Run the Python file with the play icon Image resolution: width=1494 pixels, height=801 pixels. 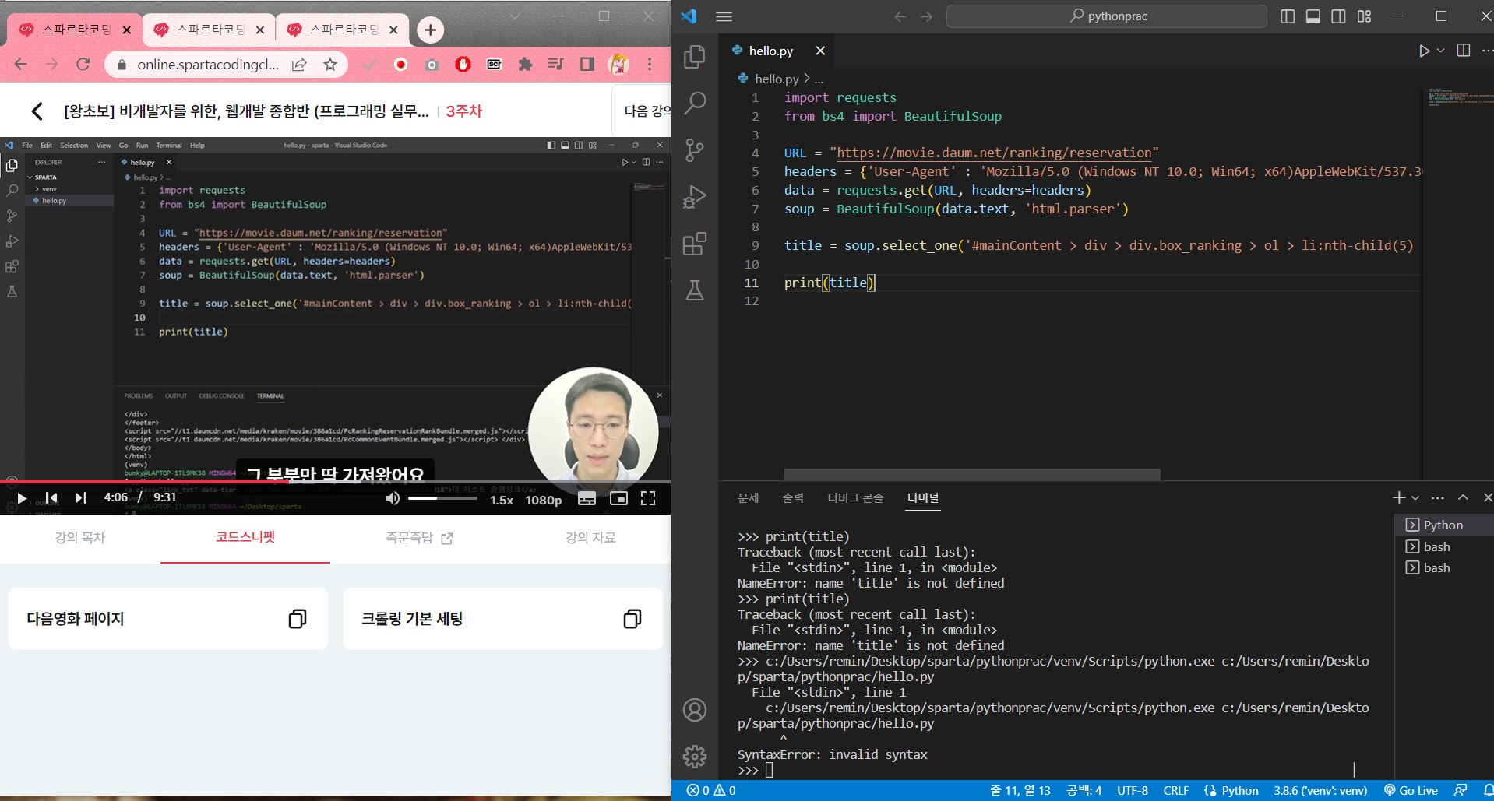pos(1424,51)
